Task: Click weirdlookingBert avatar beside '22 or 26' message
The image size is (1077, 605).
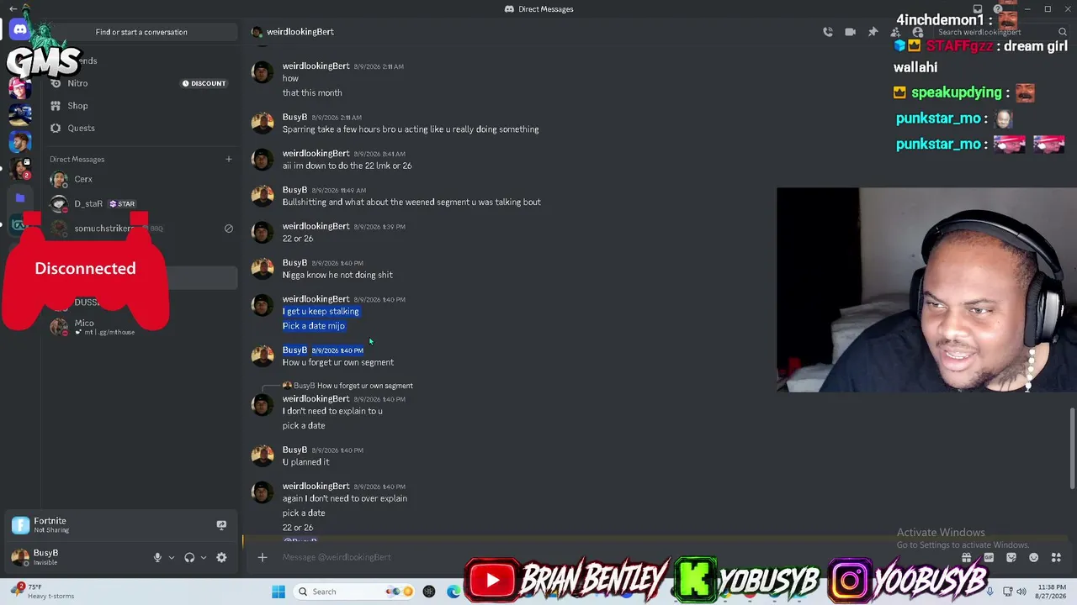Action: pyautogui.click(x=263, y=232)
